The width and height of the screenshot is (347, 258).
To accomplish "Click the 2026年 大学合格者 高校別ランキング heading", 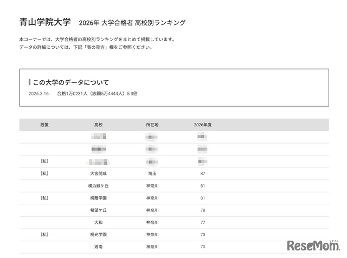I will (132, 23).
